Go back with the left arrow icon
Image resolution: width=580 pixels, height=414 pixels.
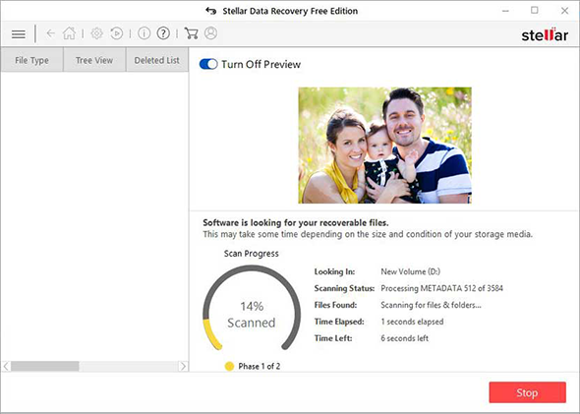point(50,33)
